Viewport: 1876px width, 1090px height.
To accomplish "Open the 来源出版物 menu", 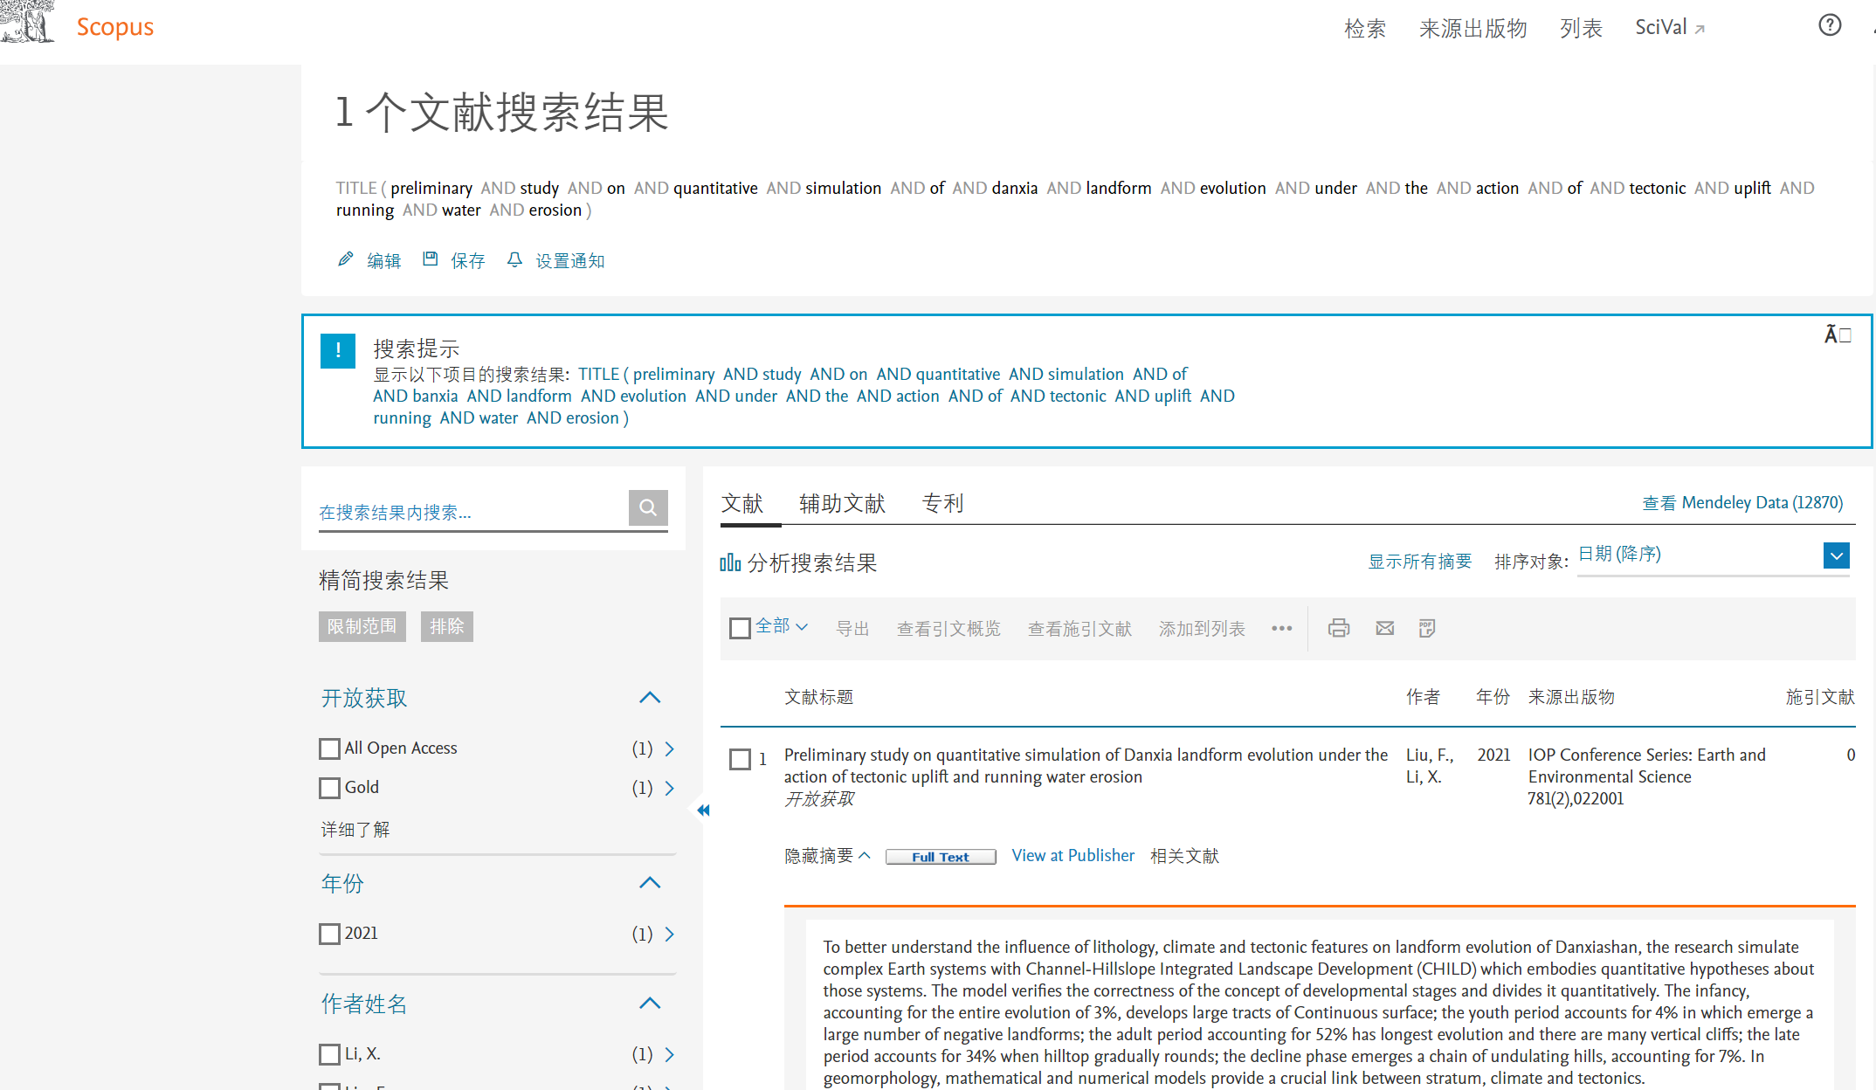I will pos(1473,29).
